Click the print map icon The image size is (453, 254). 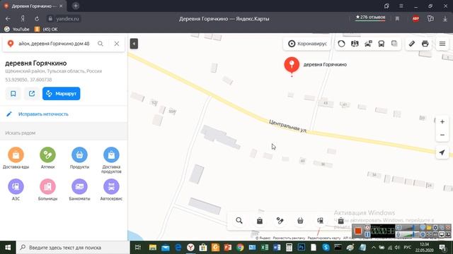(x=425, y=44)
